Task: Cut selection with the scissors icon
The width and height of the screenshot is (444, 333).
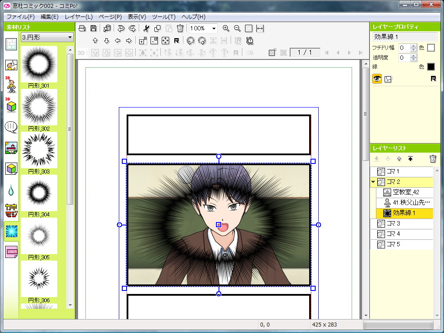Action: (x=146, y=28)
